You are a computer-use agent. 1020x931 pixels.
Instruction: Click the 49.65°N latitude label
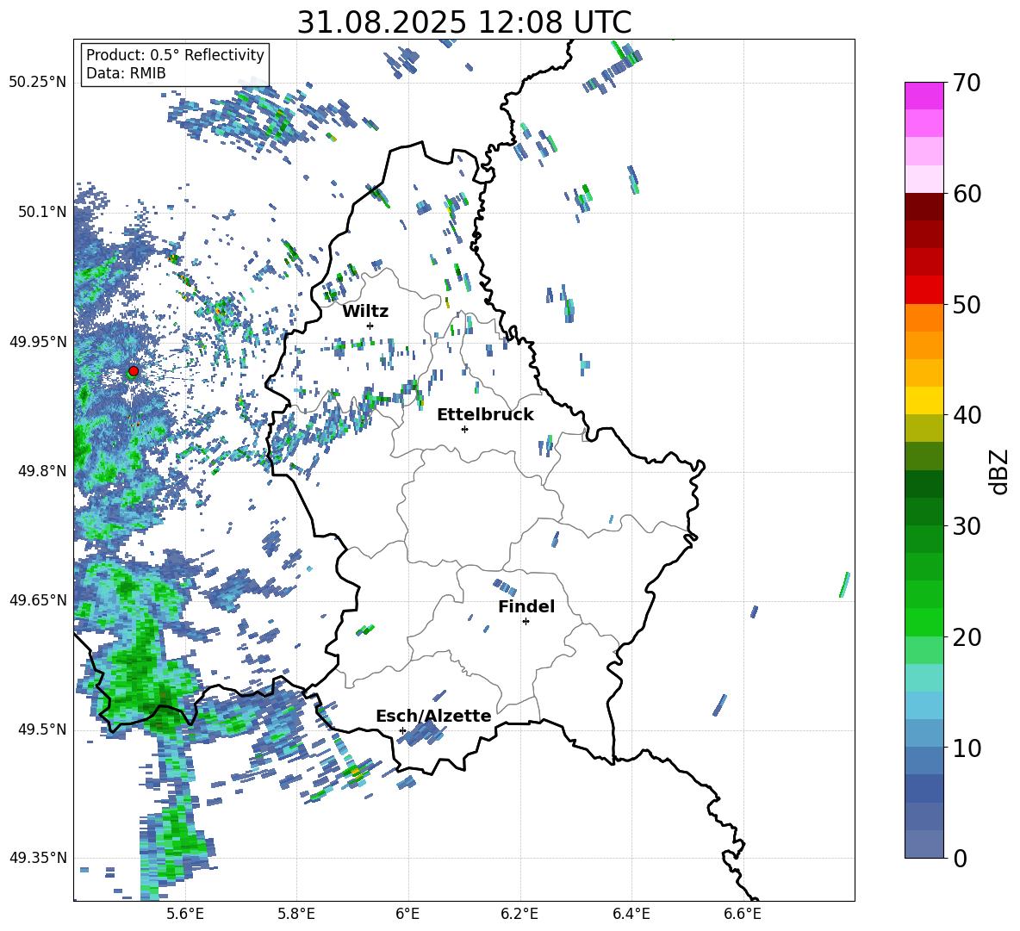click(38, 599)
